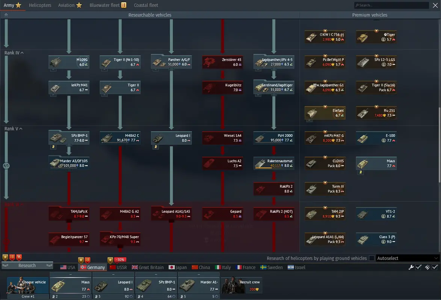Toggle the wrench repair checkbox
The width and height of the screenshot is (441, 300).
point(418,267)
